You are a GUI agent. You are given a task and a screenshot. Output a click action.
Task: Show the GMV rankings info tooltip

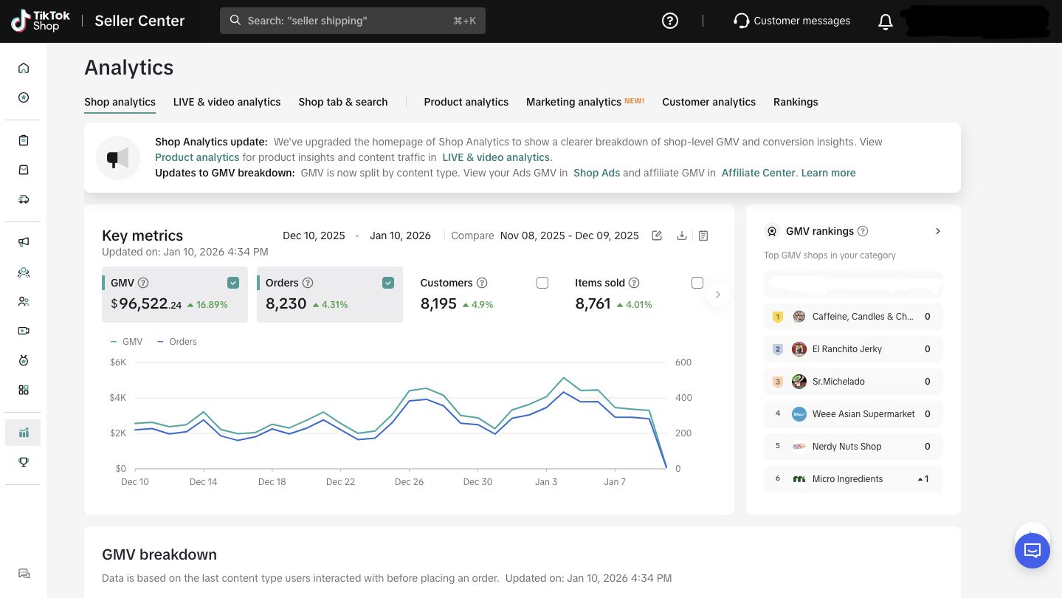coord(863,231)
